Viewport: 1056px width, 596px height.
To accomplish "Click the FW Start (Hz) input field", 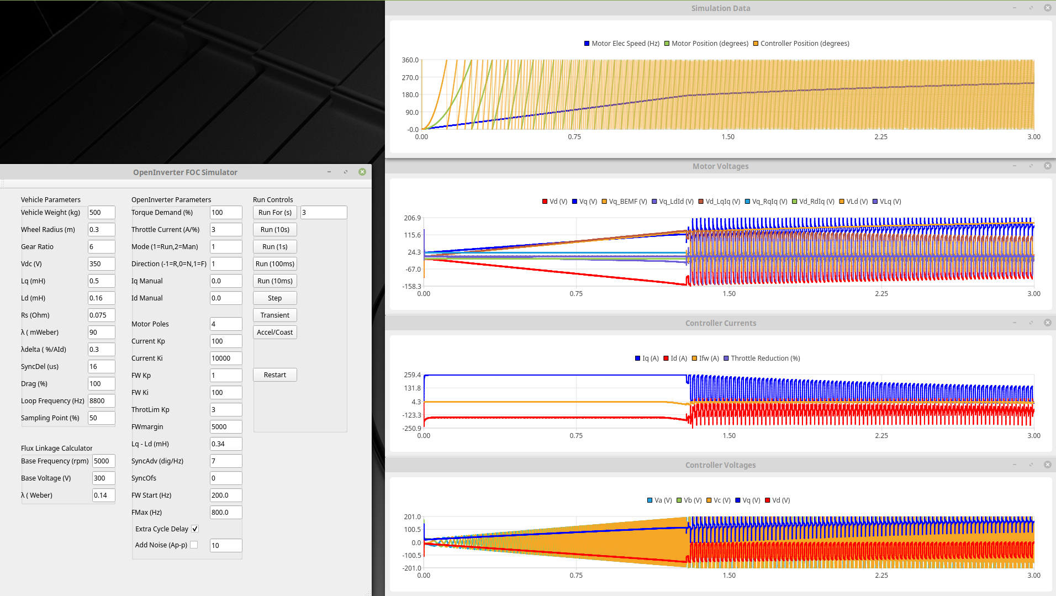I will pyautogui.click(x=225, y=495).
